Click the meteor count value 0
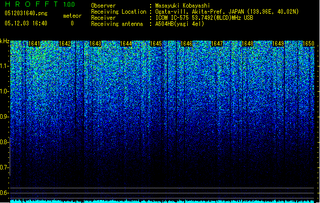Image resolution: width=320 pixels, height=203 pixels. click(x=72, y=23)
